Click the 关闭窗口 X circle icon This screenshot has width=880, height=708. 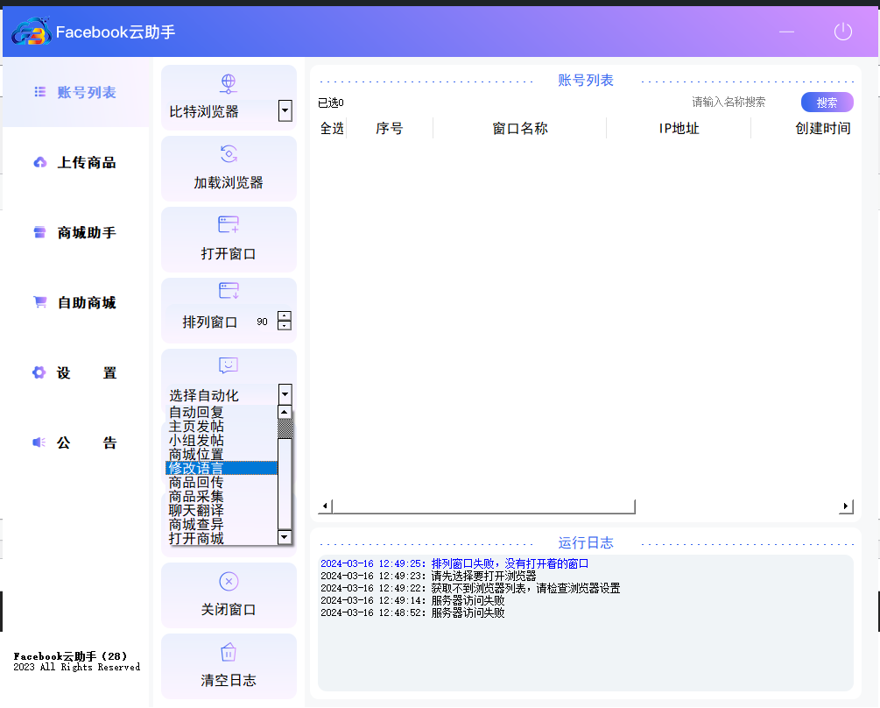click(229, 581)
